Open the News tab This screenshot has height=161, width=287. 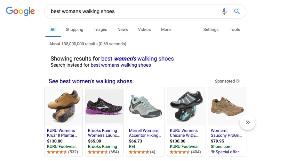pos(123,30)
